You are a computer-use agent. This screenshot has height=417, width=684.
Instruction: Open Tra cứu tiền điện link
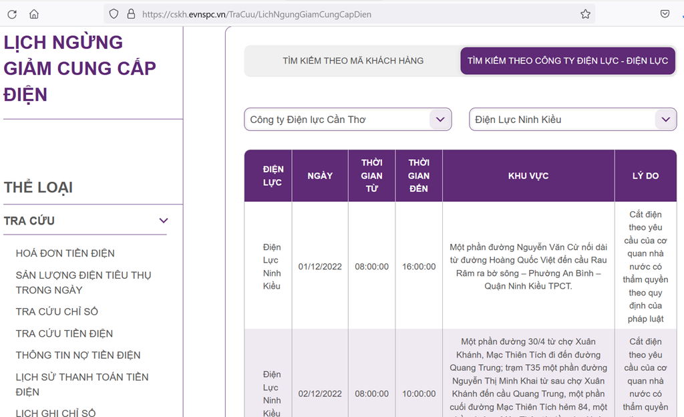pos(64,333)
